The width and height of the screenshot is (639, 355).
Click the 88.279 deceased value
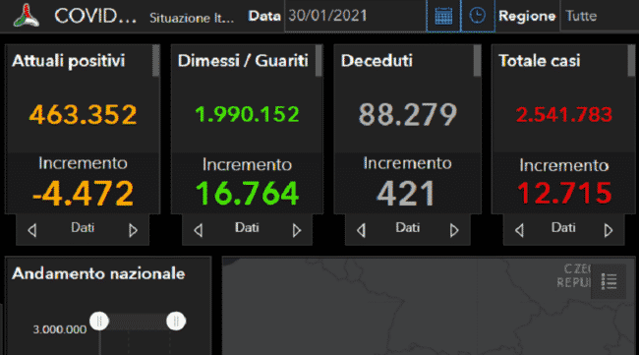[408, 114]
